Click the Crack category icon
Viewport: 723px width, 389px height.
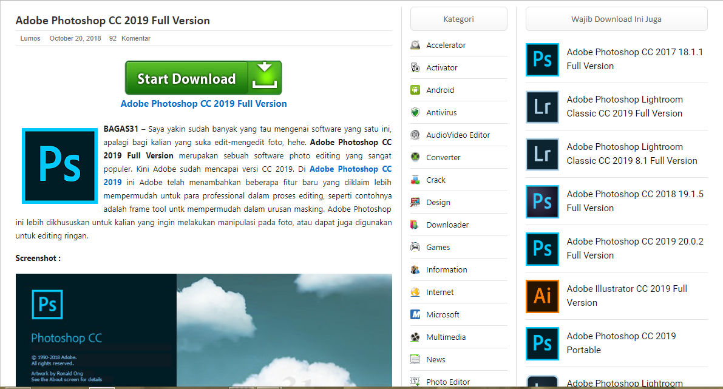(x=415, y=180)
